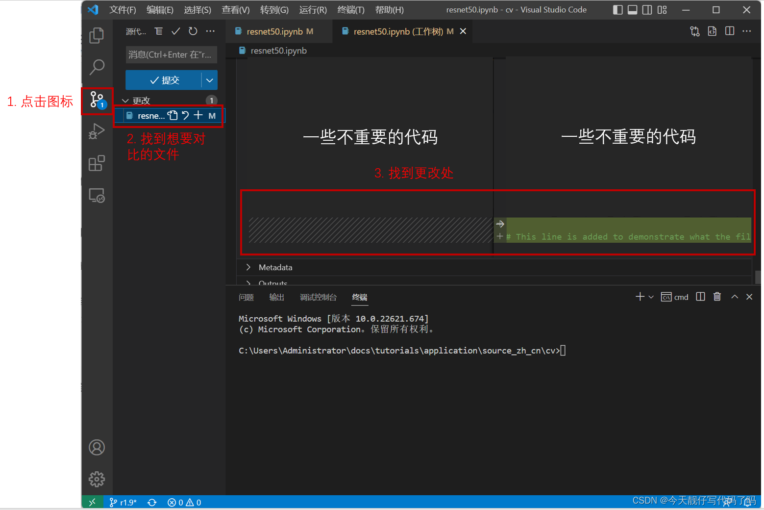764x510 pixels.
Task: Refresh source control with the refresh icon
Action: coord(193,31)
